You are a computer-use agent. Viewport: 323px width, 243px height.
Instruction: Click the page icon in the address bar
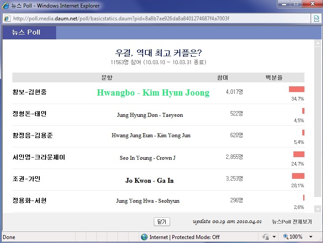(x=7, y=19)
